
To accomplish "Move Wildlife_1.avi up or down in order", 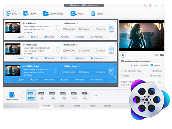I will [116, 77].
